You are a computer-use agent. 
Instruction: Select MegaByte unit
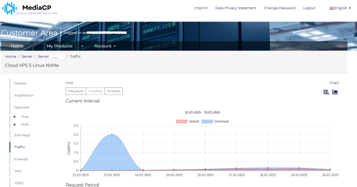76,91
